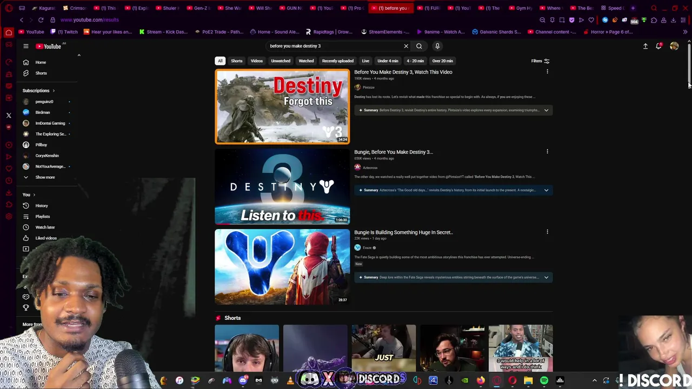Open Opera sidebar downloads icon

9,192
